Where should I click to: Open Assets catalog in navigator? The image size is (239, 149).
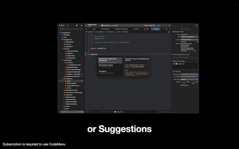(67, 106)
